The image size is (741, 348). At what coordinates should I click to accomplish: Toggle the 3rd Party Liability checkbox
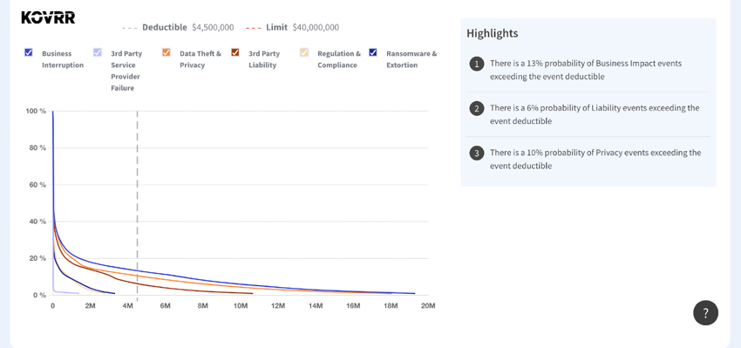pos(235,52)
